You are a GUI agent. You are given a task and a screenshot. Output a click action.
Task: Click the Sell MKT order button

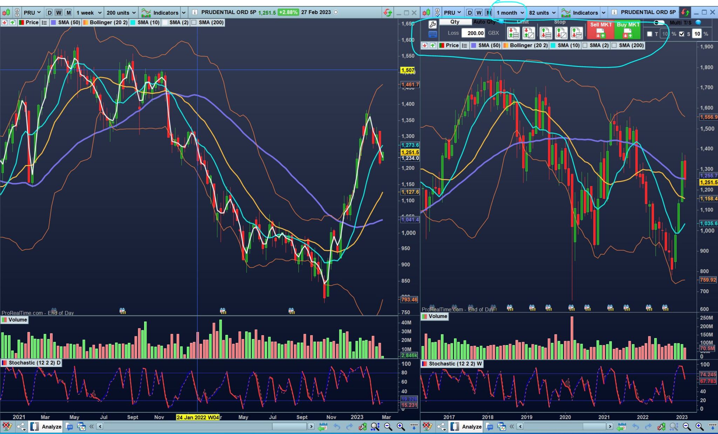pos(600,30)
